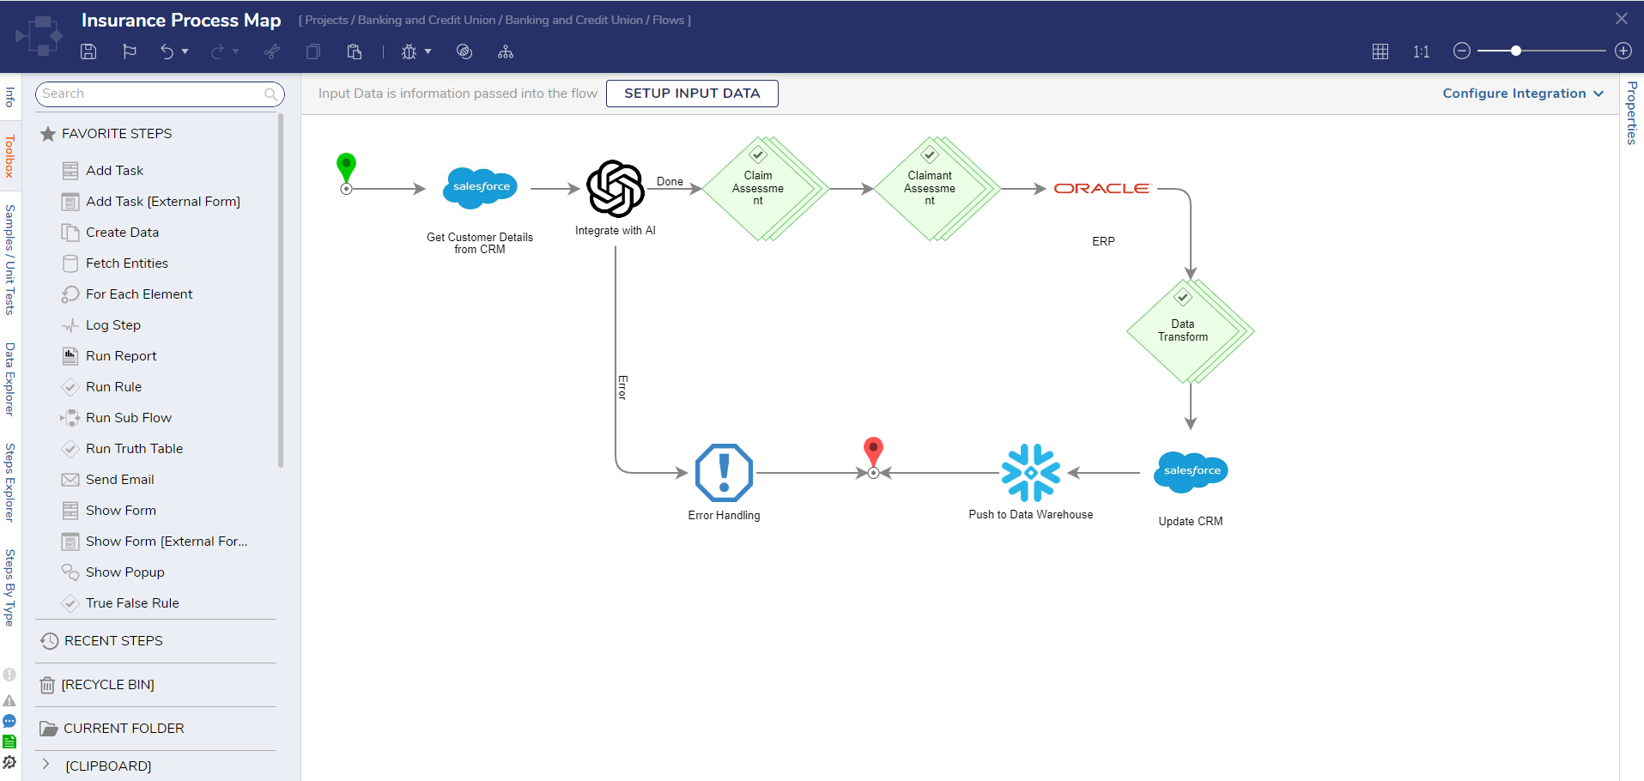Select the Integrate with AI node
The image size is (1644, 781).
click(x=616, y=188)
